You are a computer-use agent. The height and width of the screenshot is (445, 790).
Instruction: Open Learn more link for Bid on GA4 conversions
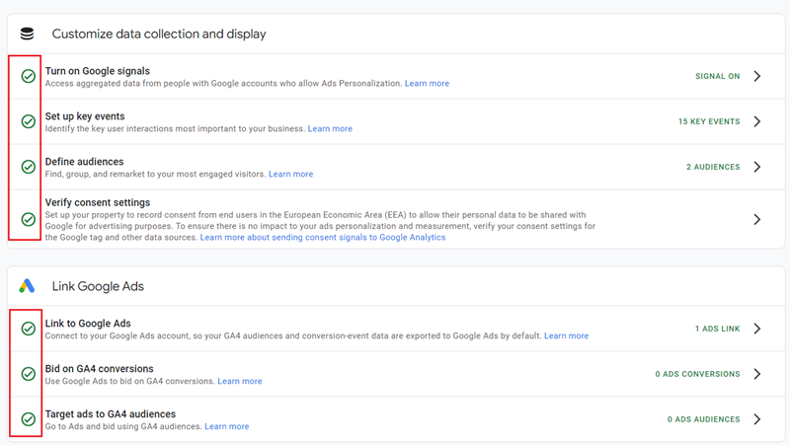pyautogui.click(x=240, y=381)
